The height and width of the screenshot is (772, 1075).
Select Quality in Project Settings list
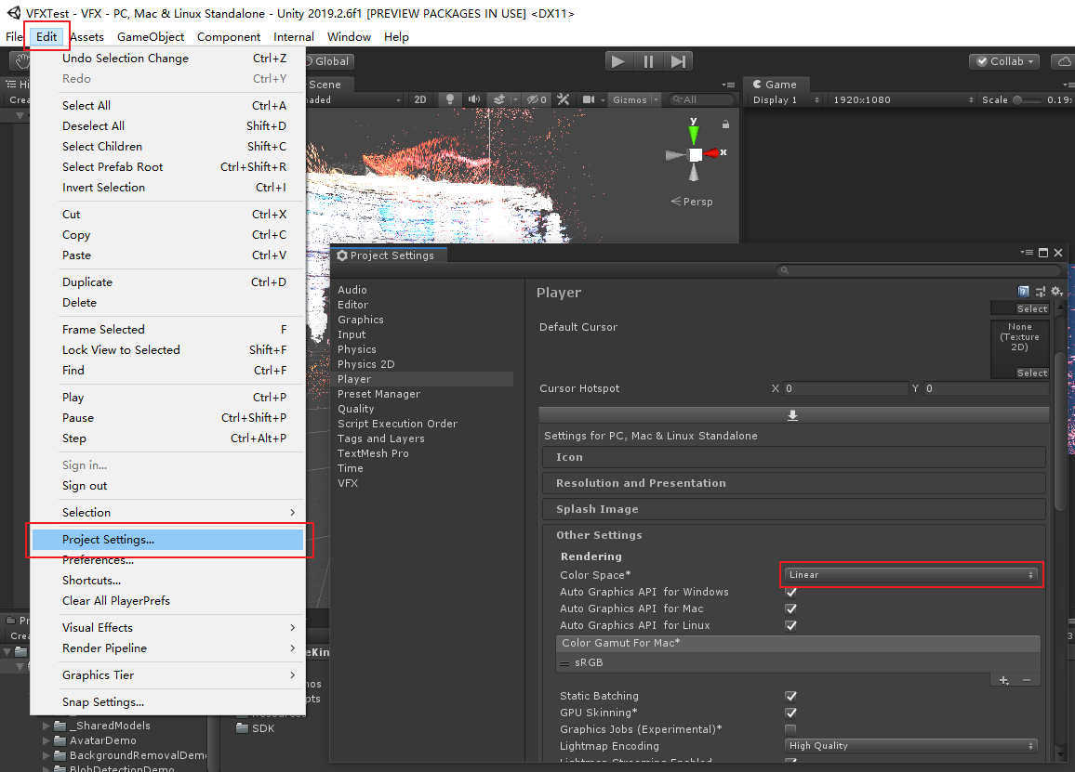[356, 409]
